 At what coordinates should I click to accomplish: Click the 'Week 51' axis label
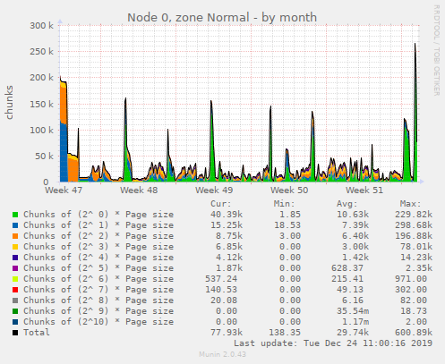pyautogui.click(x=364, y=190)
